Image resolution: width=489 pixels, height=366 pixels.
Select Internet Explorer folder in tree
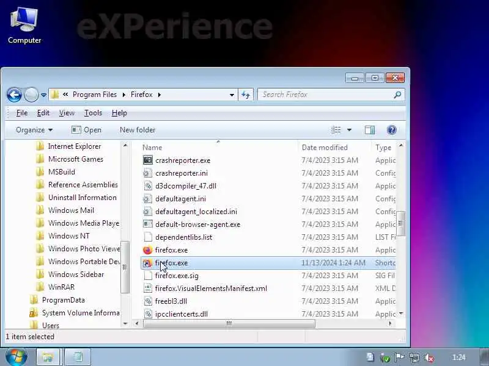point(68,146)
